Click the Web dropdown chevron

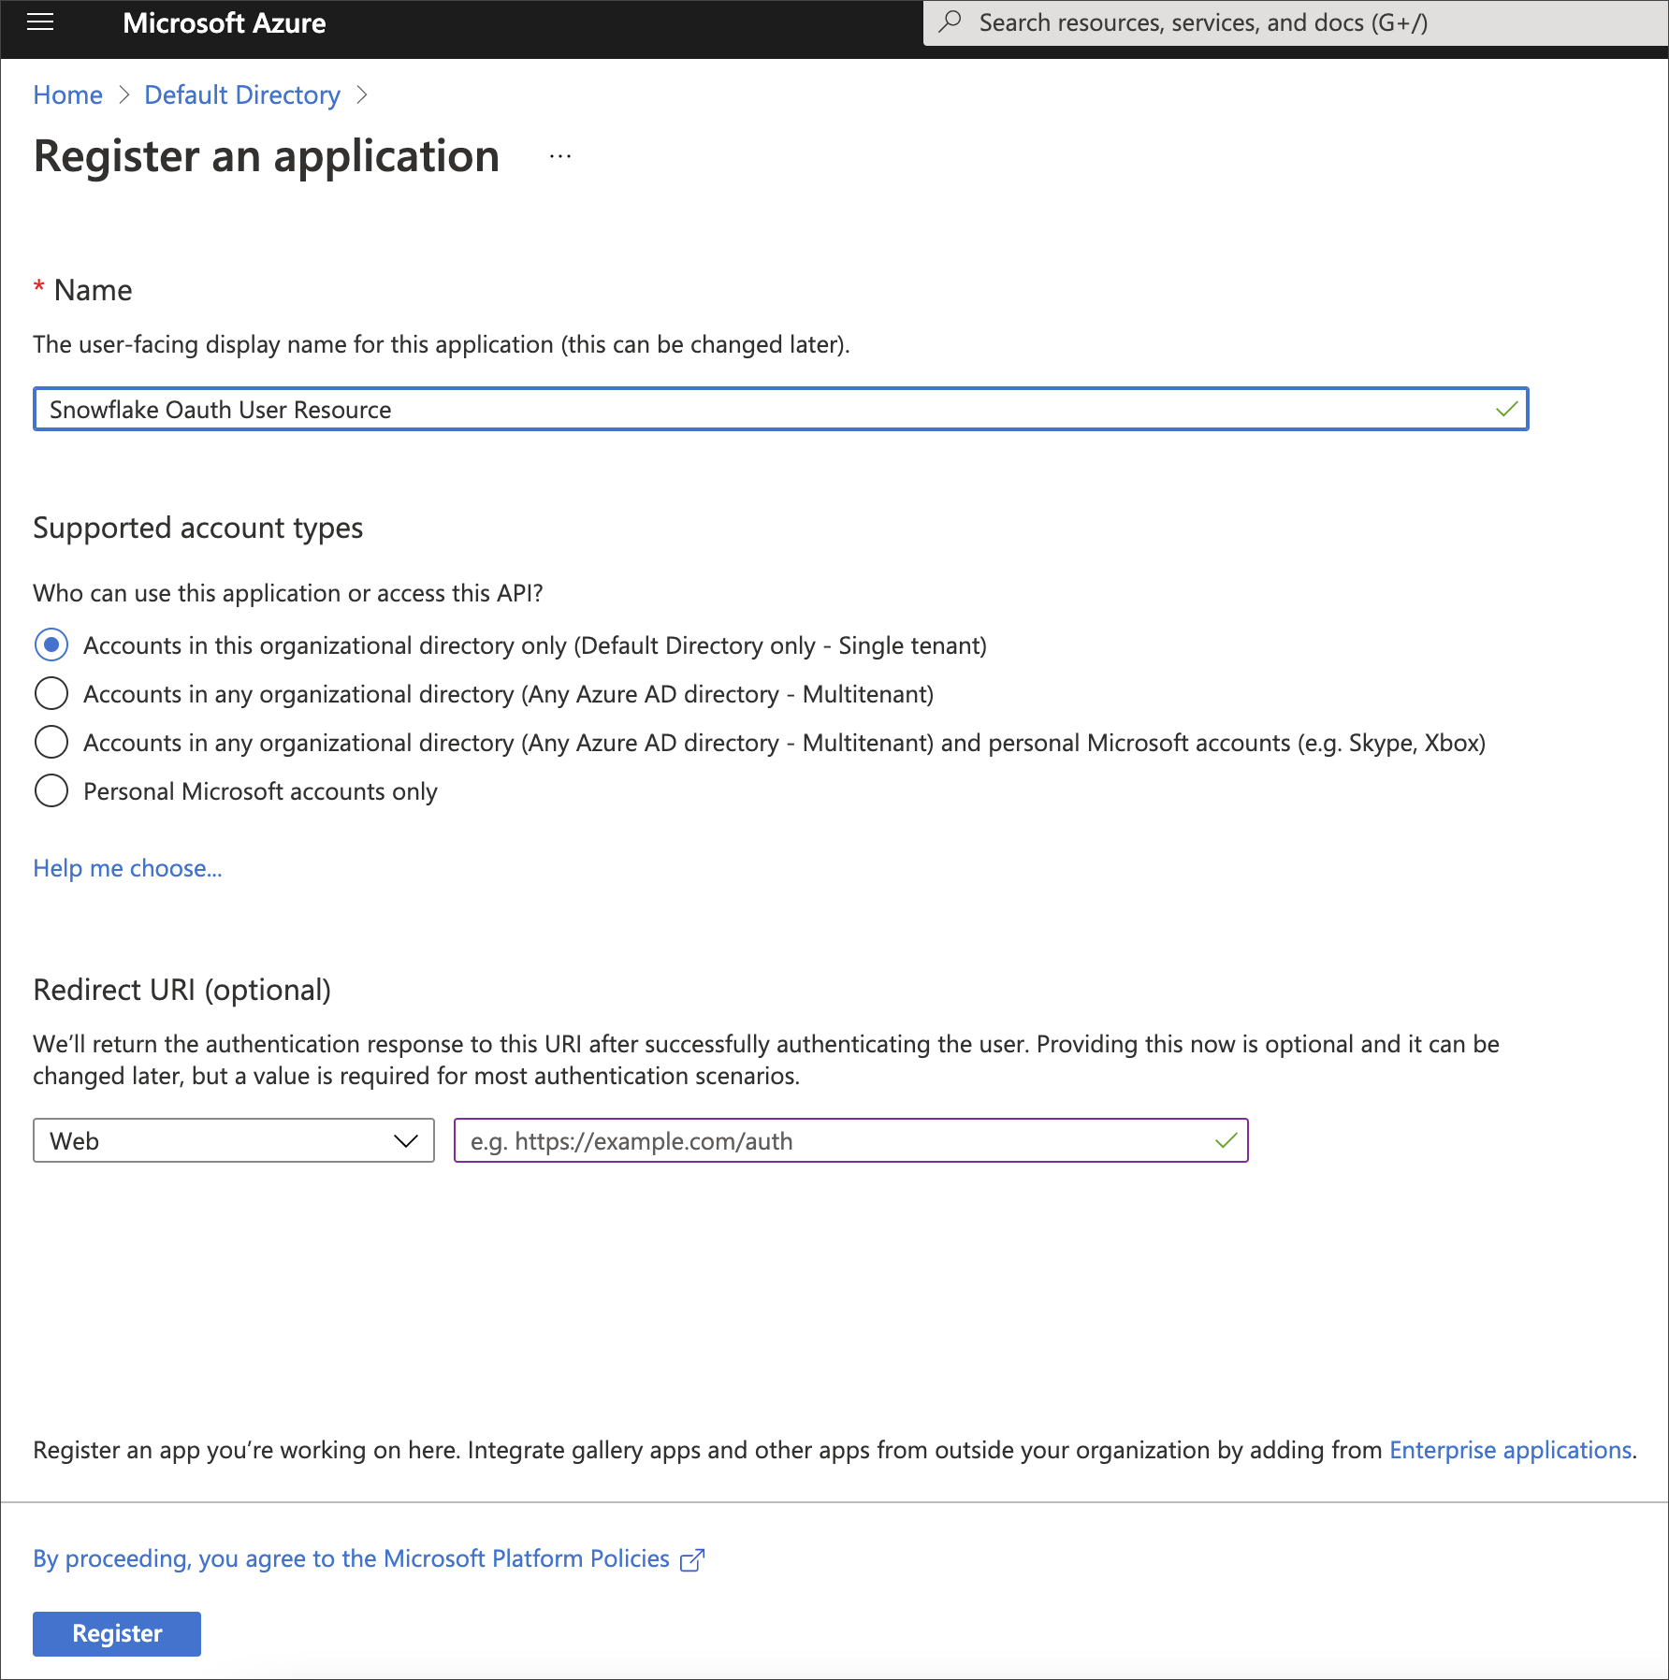[x=405, y=1140]
